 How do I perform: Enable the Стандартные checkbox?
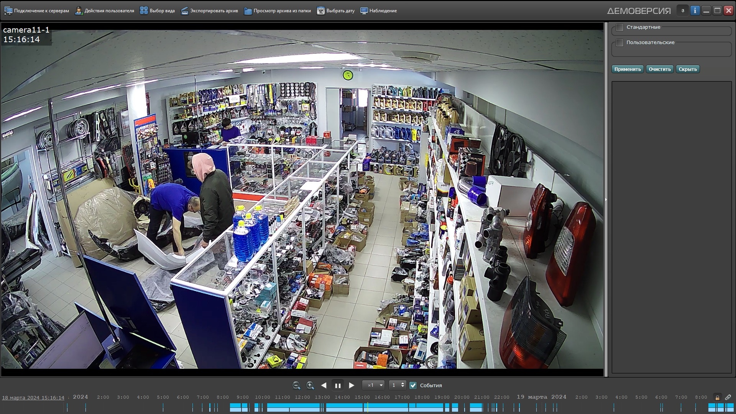[x=619, y=27]
